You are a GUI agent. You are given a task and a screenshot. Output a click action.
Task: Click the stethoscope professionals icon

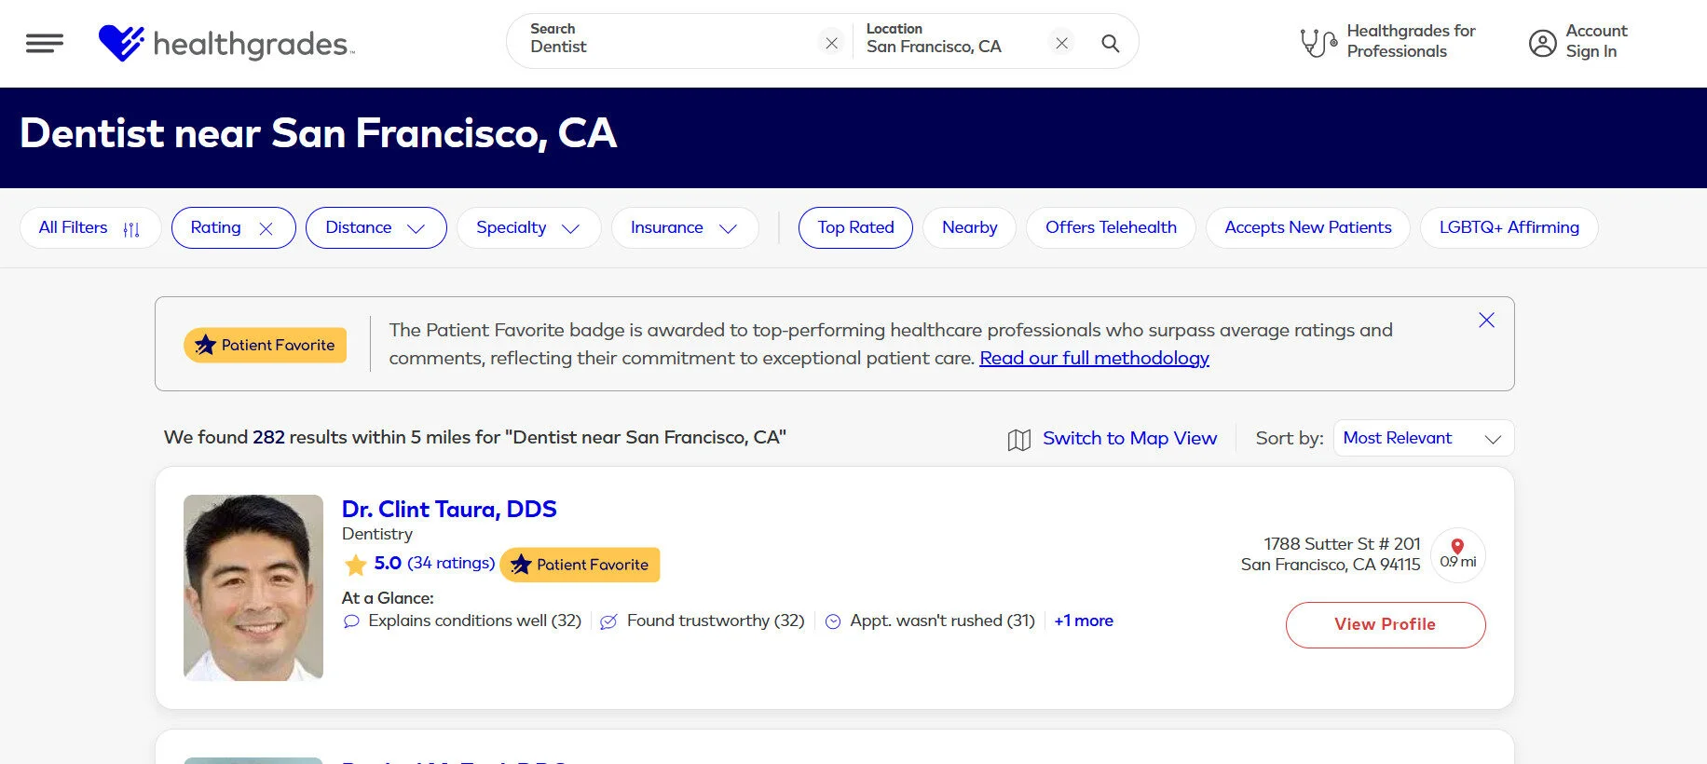1318,42
